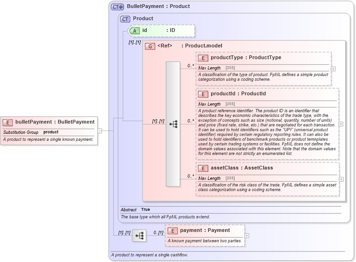Collapse the bulletPayment element node
Viewport: 356px width, 262px height.
tap(100, 131)
